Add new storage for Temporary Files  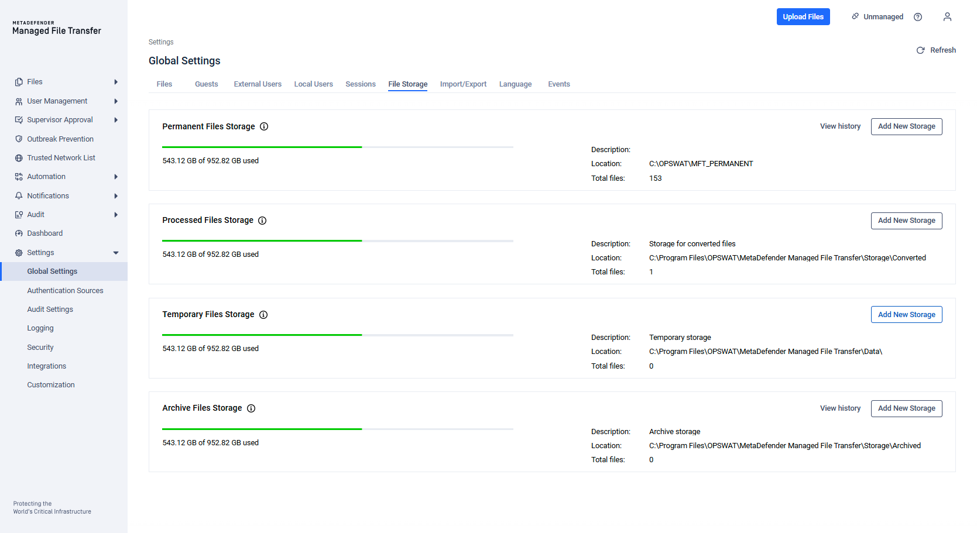coord(906,315)
